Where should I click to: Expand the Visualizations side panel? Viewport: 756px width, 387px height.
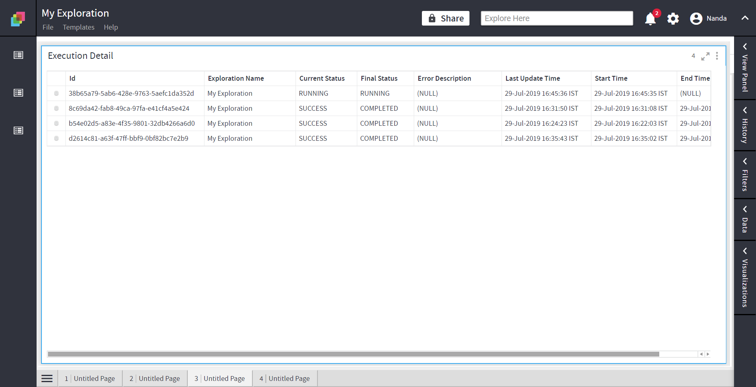click(745, 277)
